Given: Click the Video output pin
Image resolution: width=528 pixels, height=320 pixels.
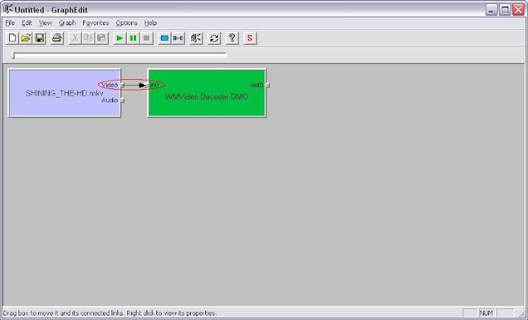Looking at the screenshot, I should [x=123, y=85].
